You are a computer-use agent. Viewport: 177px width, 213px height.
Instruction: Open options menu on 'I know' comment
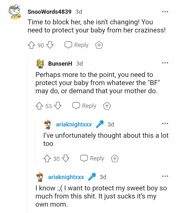[165, 176]
